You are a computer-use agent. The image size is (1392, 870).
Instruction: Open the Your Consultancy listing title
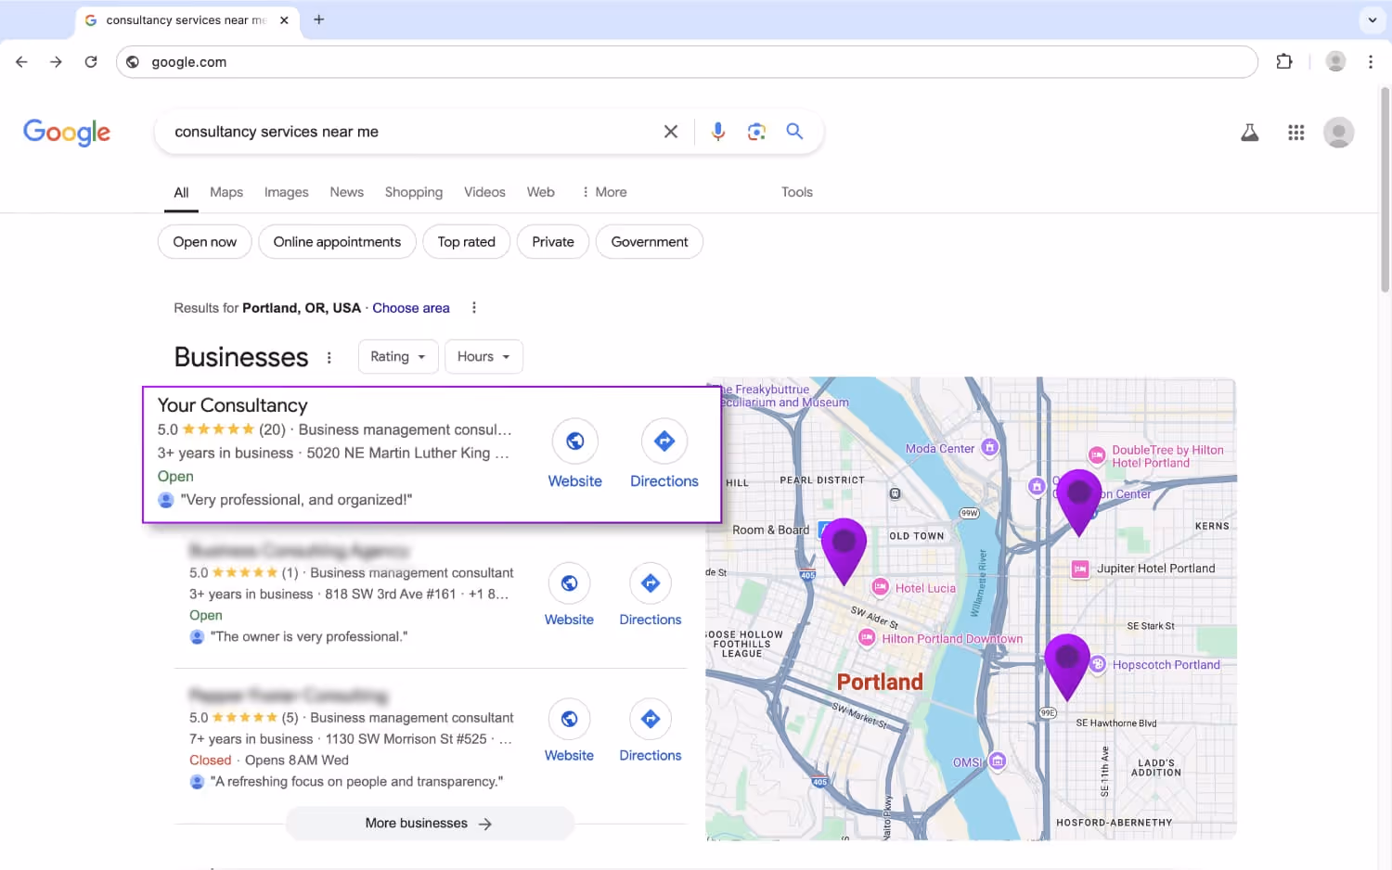point(232,405)
